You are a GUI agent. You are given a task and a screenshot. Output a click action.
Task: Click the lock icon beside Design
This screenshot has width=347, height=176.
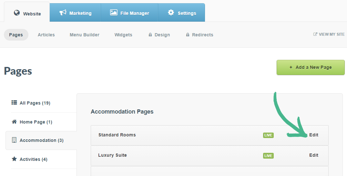tap(150, 35)
